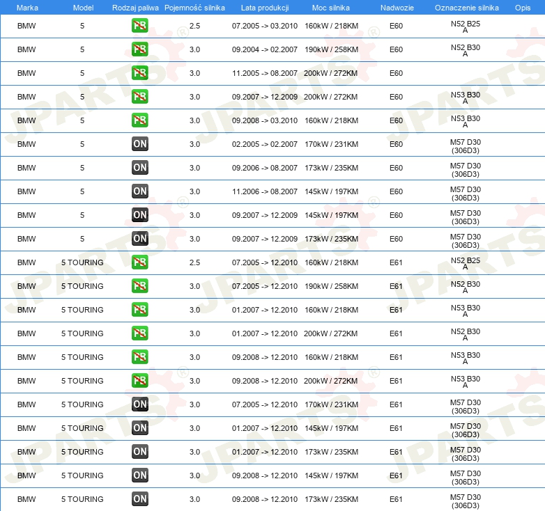Click the Moc silnika column header

click(331, 8)
